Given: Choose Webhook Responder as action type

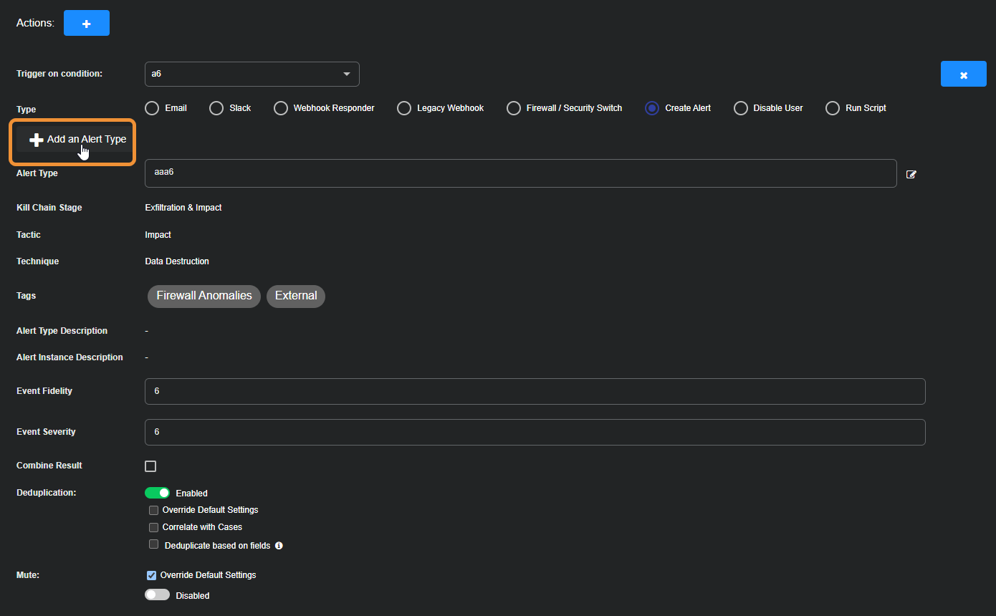Looking at the screenshot, I should tap(281, 108).
